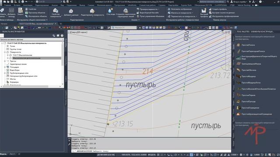
Task: Open the Анализ (Analyze) ribbon tab
Action: click(x=55, y=5)
